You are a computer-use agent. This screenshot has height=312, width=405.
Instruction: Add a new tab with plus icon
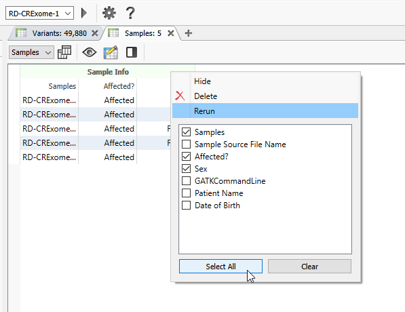click(189, 33)
